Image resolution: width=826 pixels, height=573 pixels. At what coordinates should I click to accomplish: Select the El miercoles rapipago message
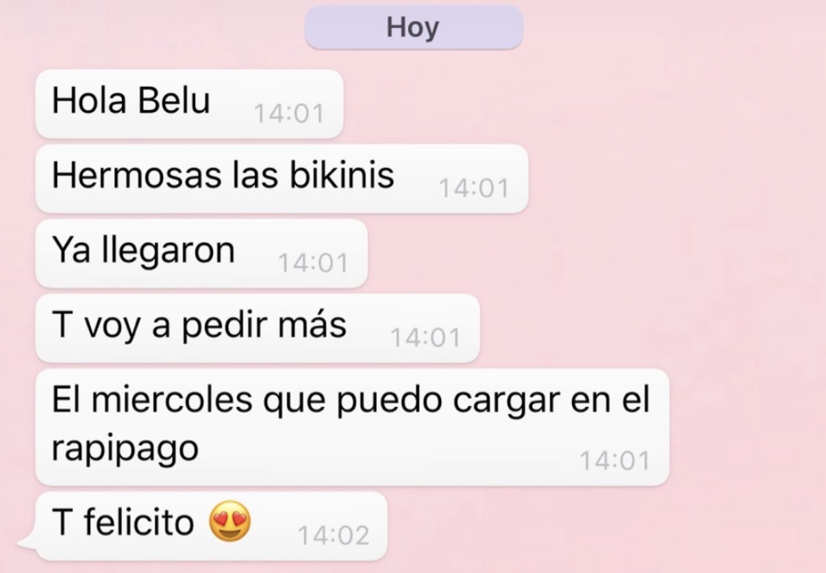[352, 427]
